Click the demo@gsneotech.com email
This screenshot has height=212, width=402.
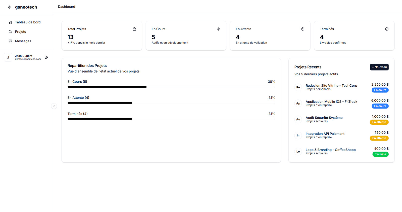pos(28,59)
